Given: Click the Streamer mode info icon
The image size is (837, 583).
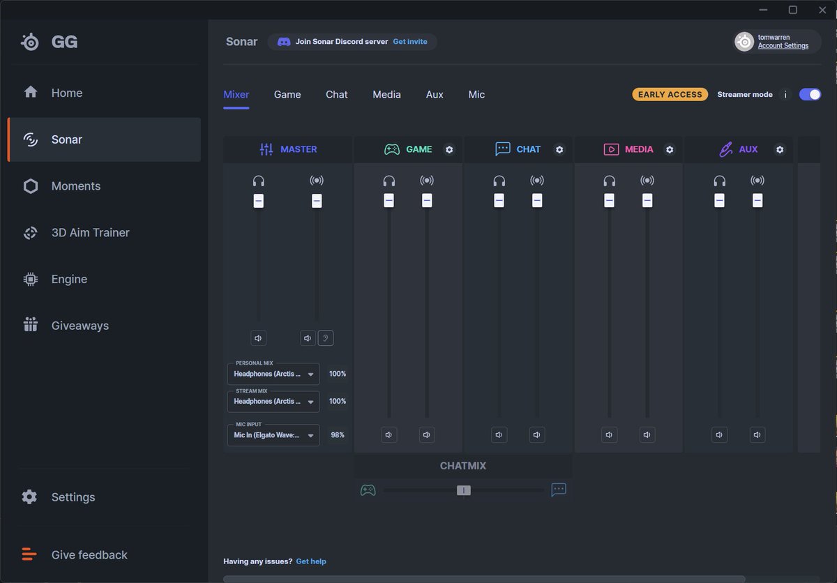Looking at the screenshot, I should point(785,94).
